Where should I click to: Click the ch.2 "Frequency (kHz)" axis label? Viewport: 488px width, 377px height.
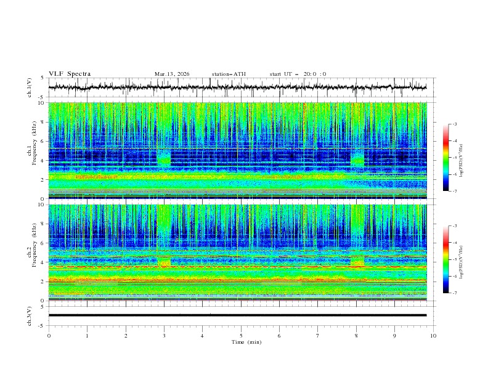click(34, 245)
